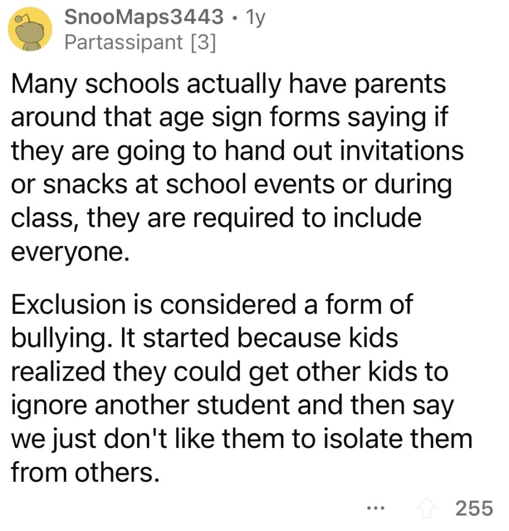The image size is (509, 531).
Task: Visit the SnooMaps3443 user profile
Action: pyautogui.click(x=144, y=17)
